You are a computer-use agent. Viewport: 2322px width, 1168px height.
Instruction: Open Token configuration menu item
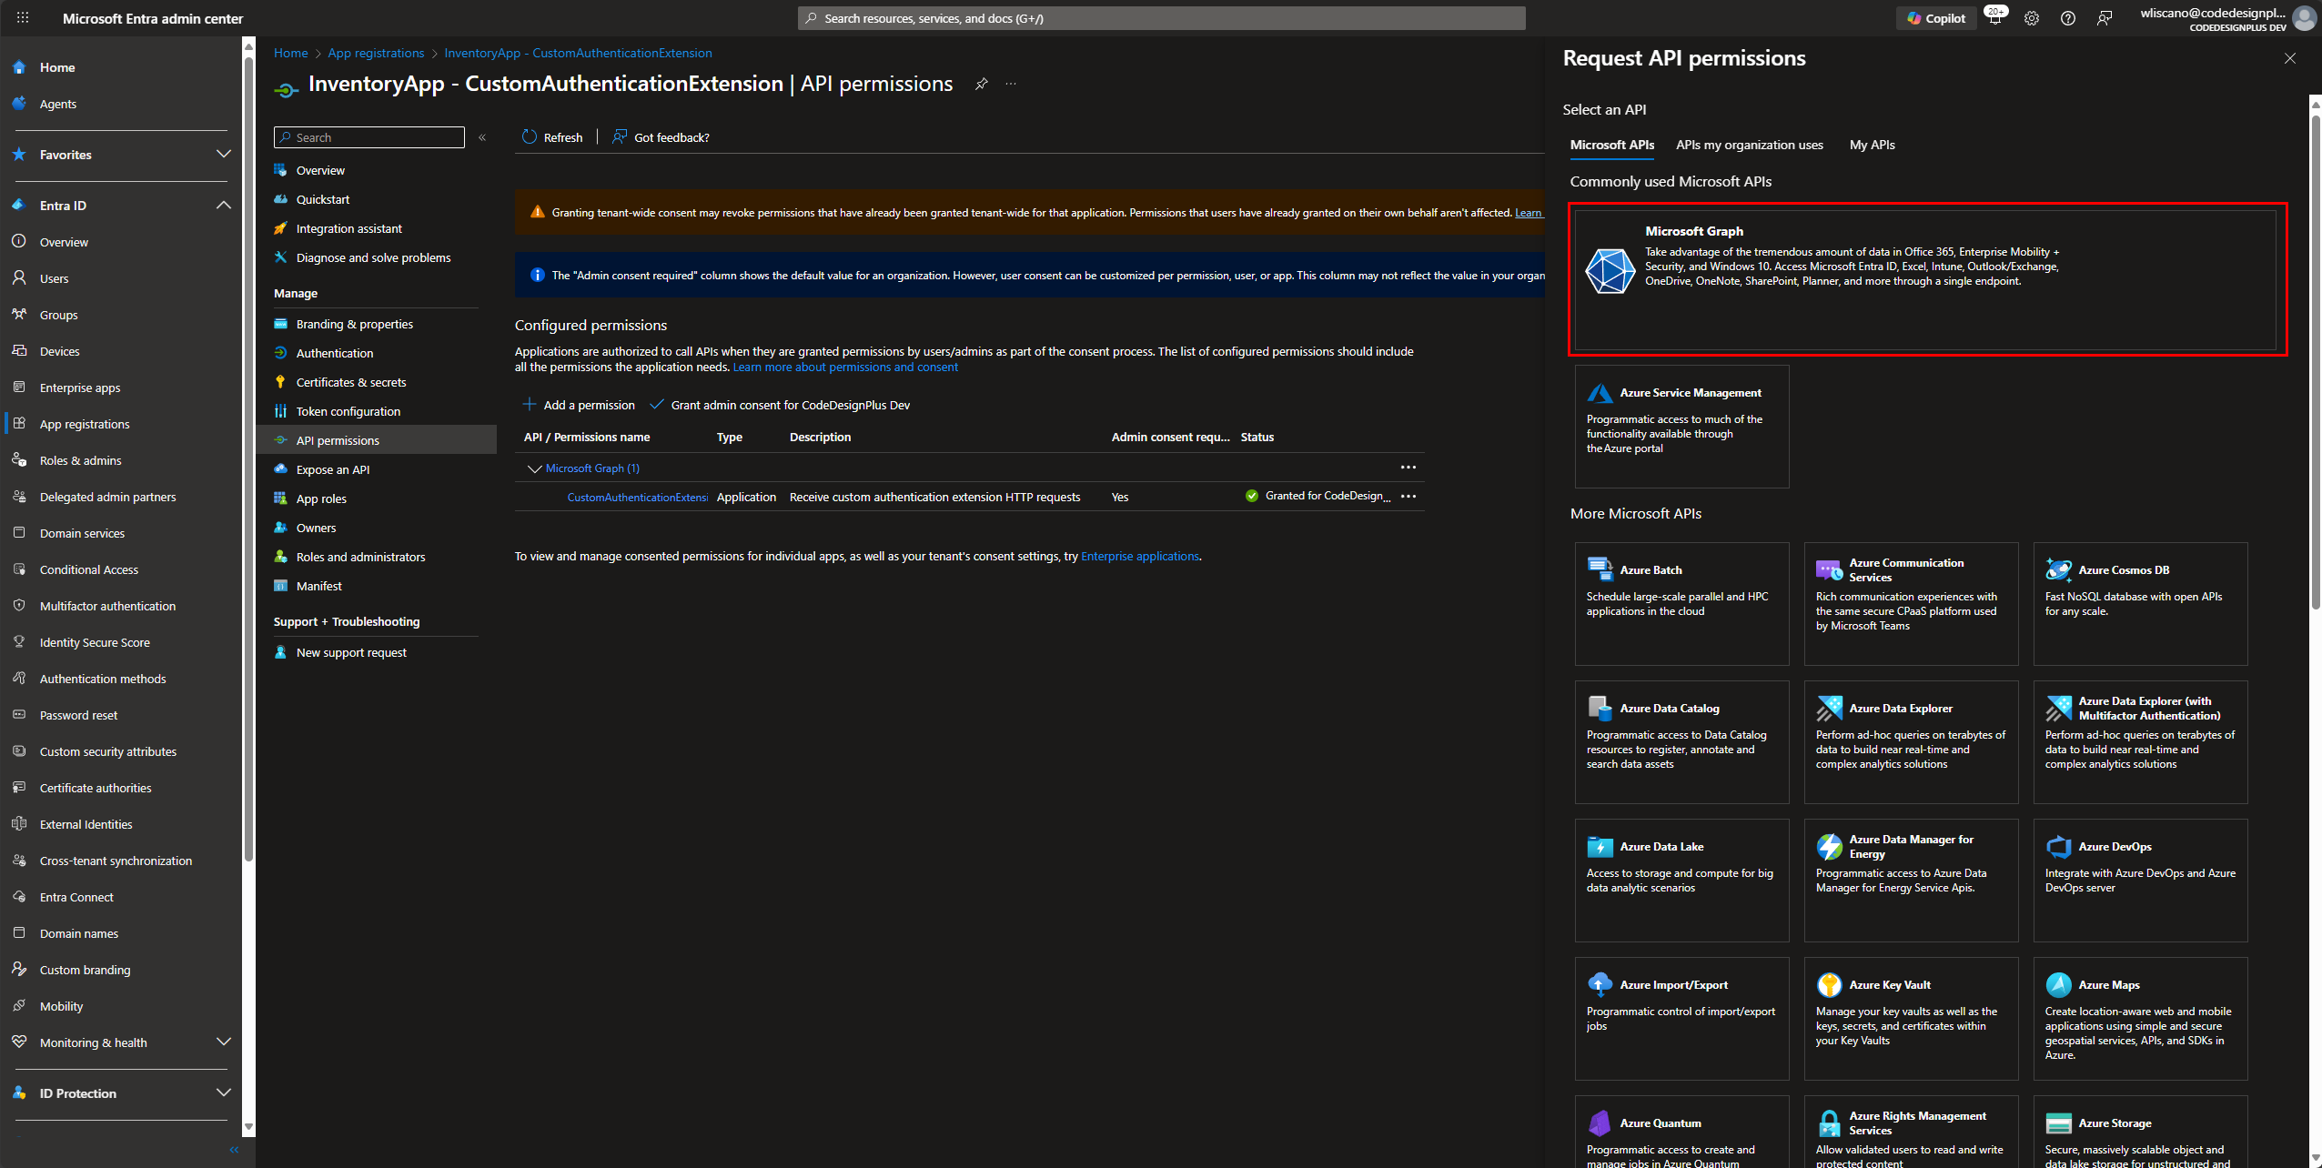point(348,411)
